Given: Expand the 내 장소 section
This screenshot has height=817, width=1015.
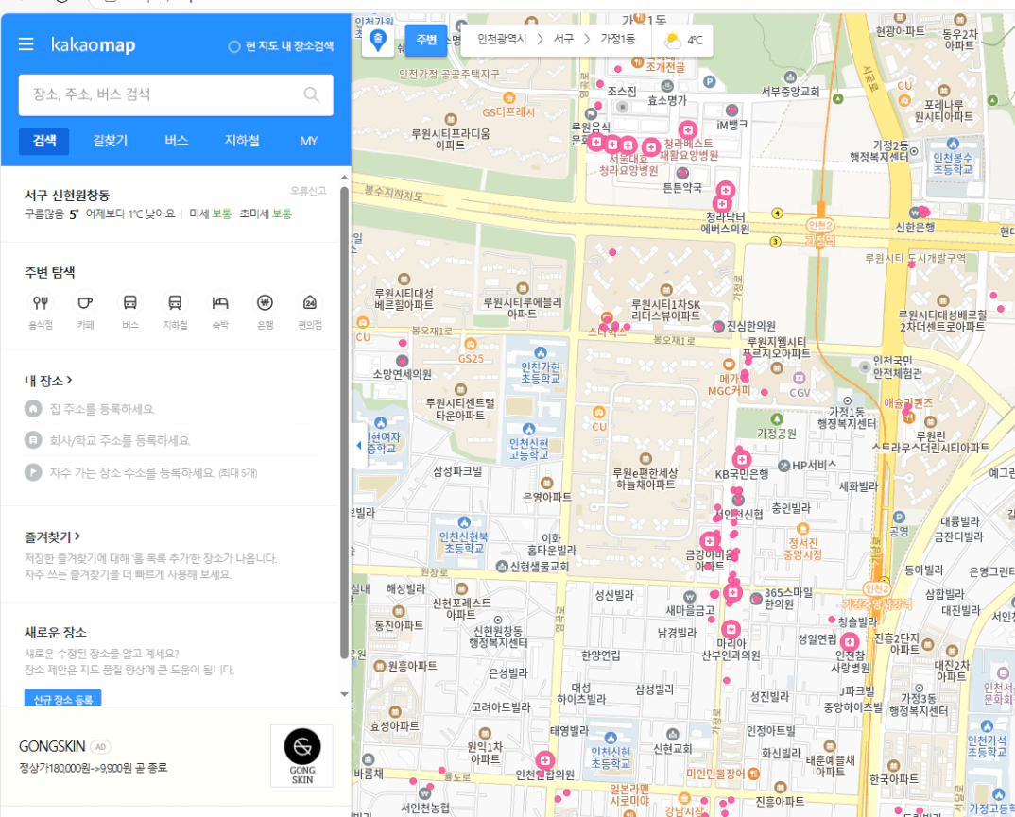Looking at the screenshot, I should tap(48, 381).
